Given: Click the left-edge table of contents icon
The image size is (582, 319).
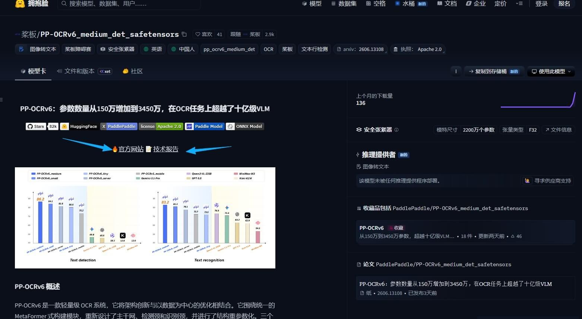Looking at the screenshot, I should click(1, 100).
